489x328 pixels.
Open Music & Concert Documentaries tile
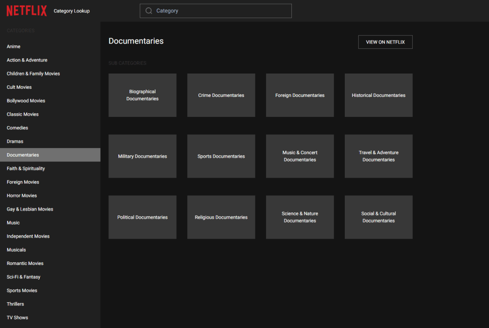[300, 156]
